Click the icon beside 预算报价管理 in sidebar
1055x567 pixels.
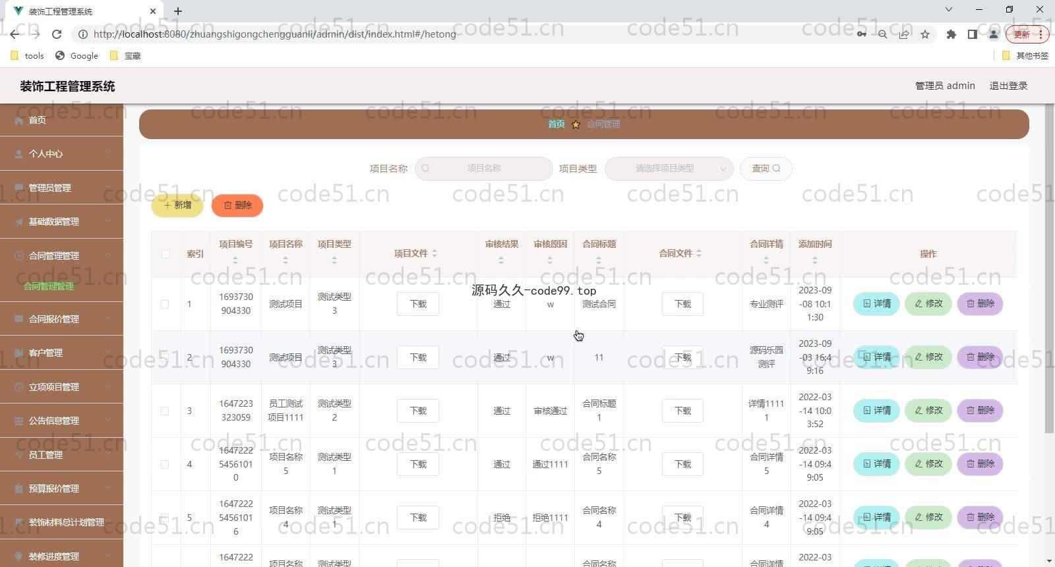(x=18, y=489)
